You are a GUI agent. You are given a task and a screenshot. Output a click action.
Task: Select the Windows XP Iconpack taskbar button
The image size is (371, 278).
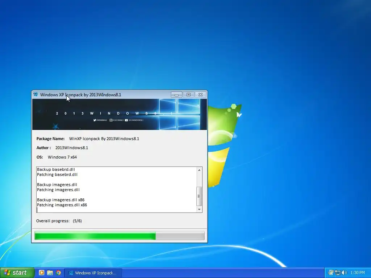(93, 273)
